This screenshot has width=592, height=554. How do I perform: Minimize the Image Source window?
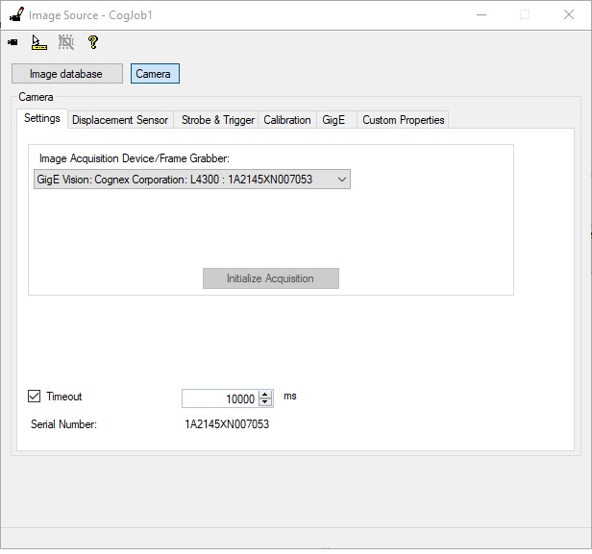[481, 15]
